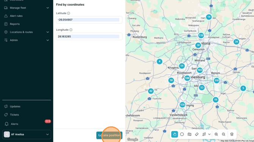Open Locations & routes menu
The height and width of the screenshot is (142, 254).
(x=27, y=32)
